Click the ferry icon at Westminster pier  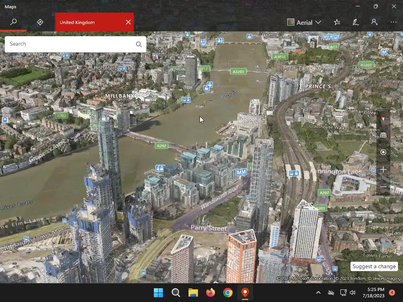[x=220, y=41]
